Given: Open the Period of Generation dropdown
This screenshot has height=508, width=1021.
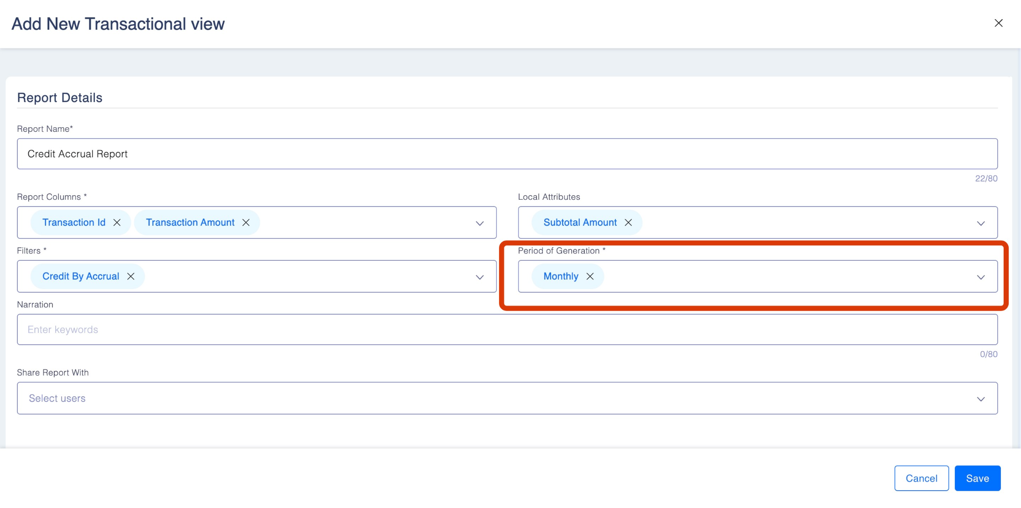Looking at the screenshot, I should [x=980, y=277].
